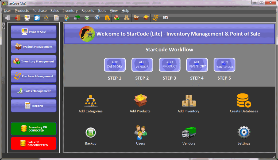Click the colored cubes inventory toolbar icon

[x=117, y=18]
